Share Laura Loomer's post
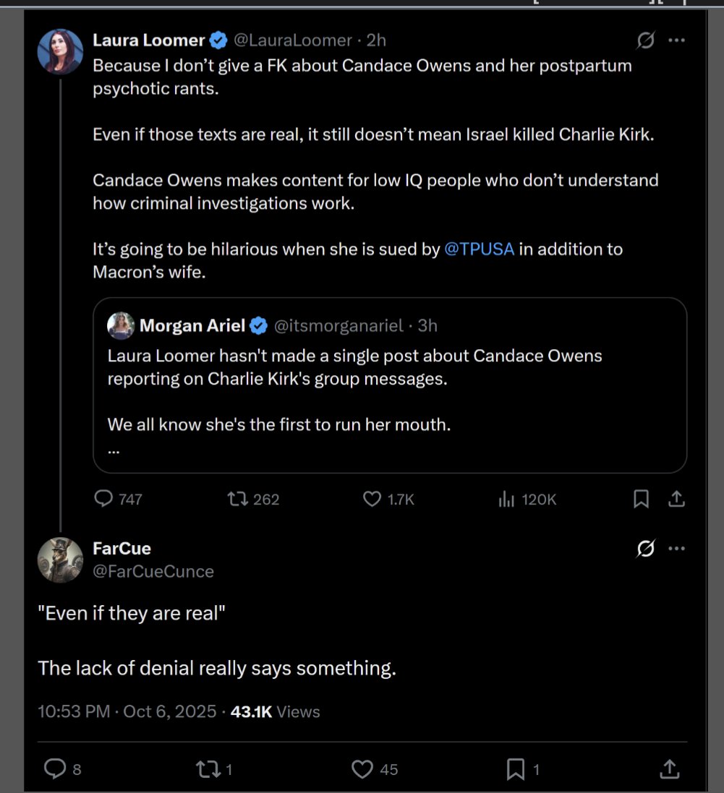The width and height of the screenshot is (724, 793). point(676,499)
